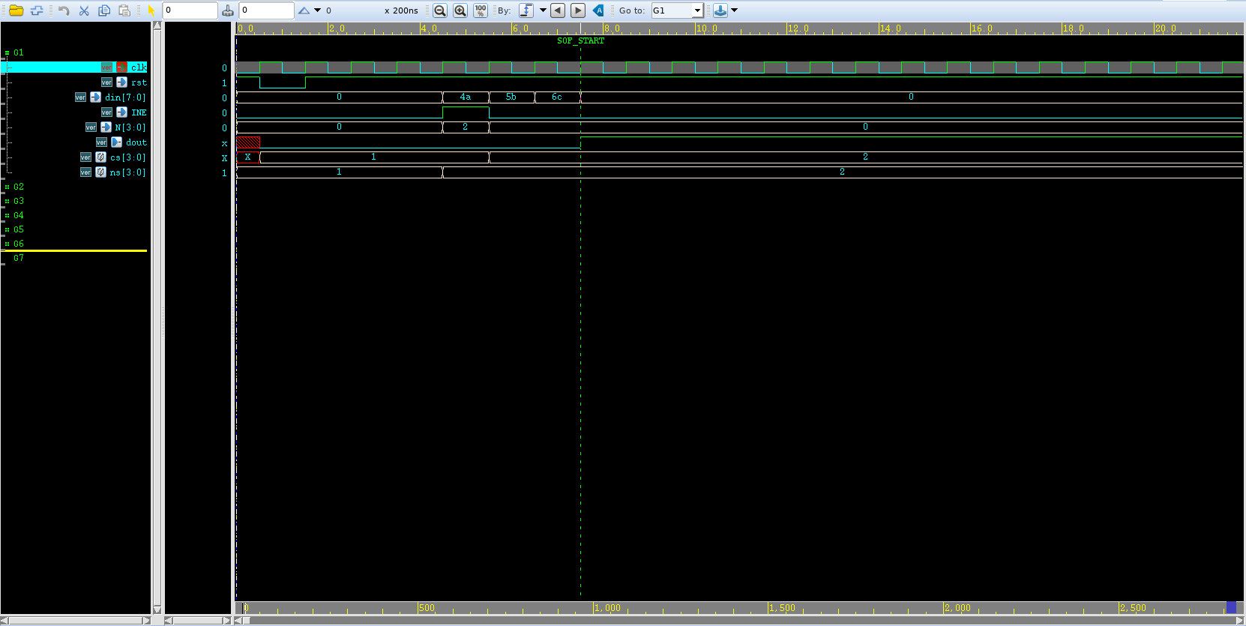Click the input signal icon next to rst
Image resolution: width=1246 pixels, height=626 pixels.
pos(121,82)
